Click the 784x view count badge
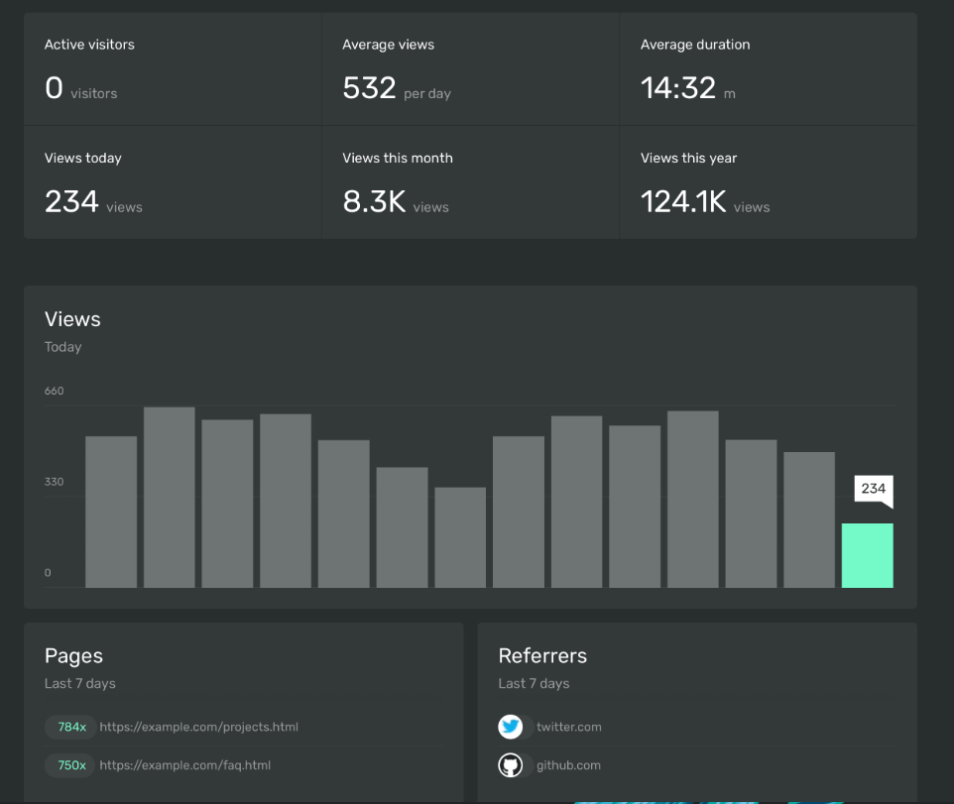The image size is (954, 804). [69, 727]
